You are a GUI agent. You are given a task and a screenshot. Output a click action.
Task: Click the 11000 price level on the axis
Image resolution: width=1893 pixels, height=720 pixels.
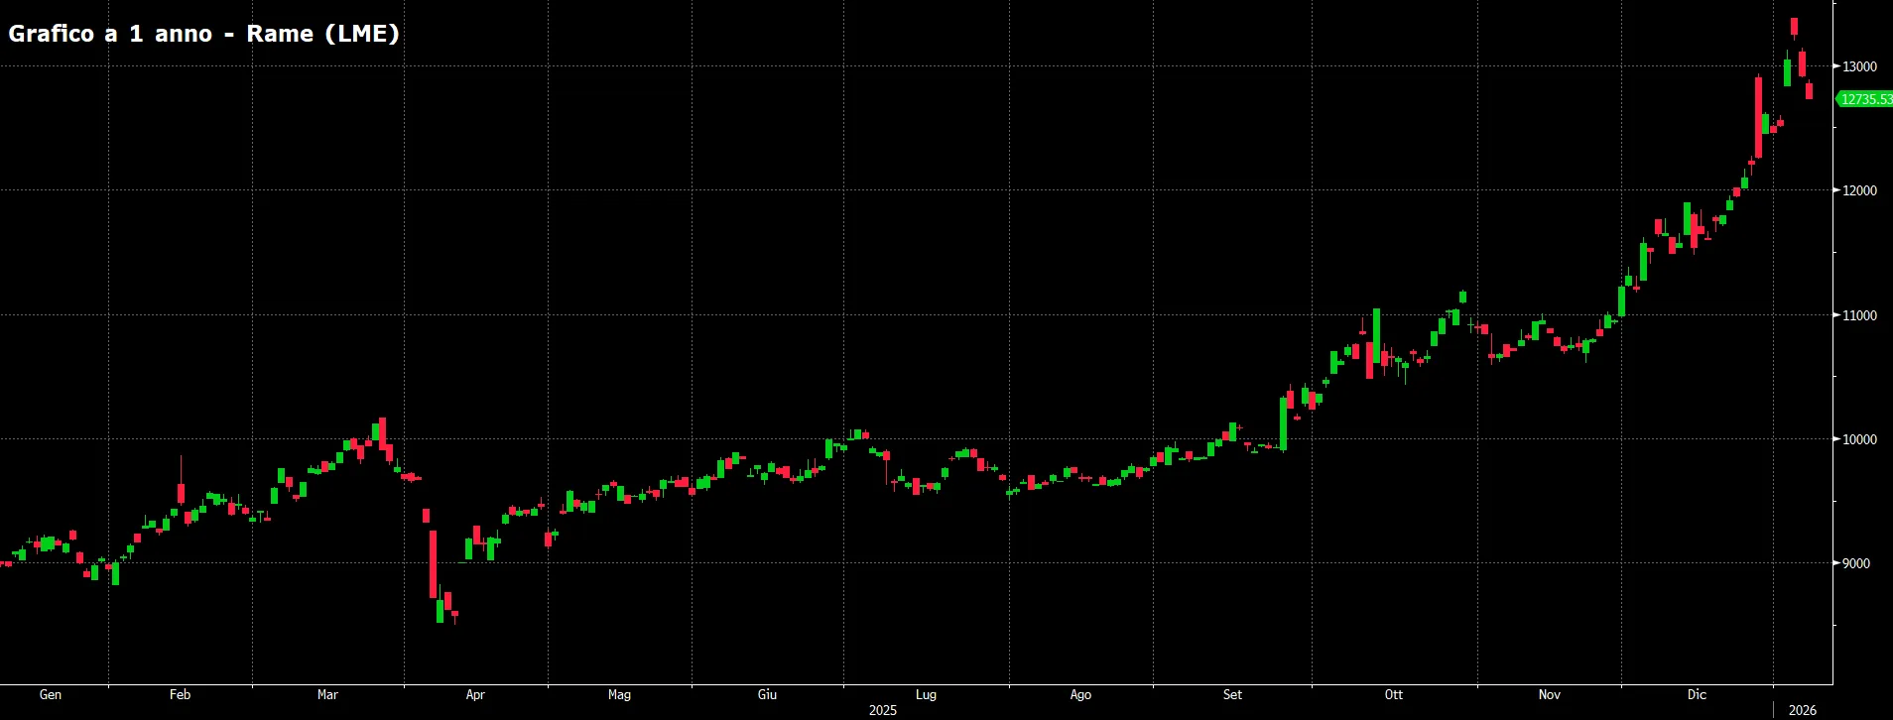tap(1860, 315)
